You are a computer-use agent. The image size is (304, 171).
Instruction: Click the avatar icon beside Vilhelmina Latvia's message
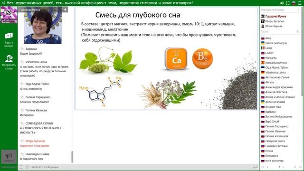point(22,62)
